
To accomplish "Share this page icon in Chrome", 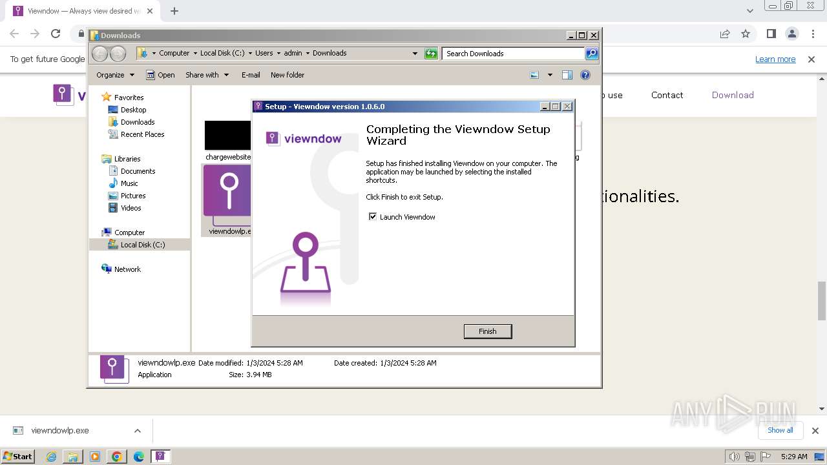I will [725, 34].
